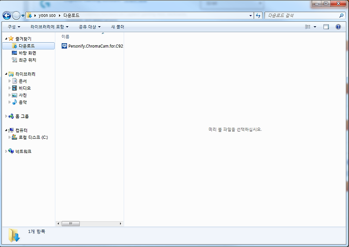Select 'yoon soo' in the address path

pos(47,16)
